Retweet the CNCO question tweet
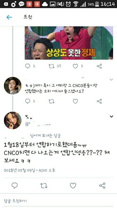Screen dimensions: 117x208 [x=51, y=101]
